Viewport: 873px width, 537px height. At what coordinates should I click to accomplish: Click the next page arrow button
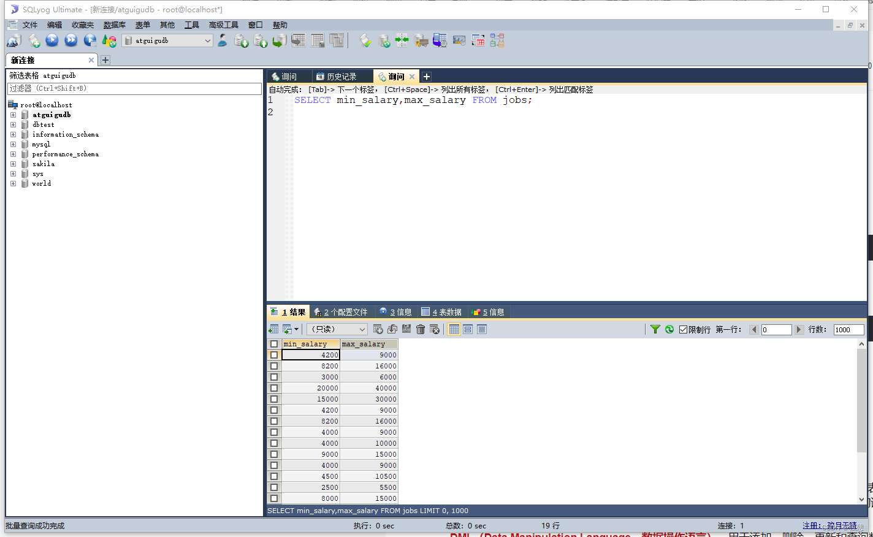point(799,329)
